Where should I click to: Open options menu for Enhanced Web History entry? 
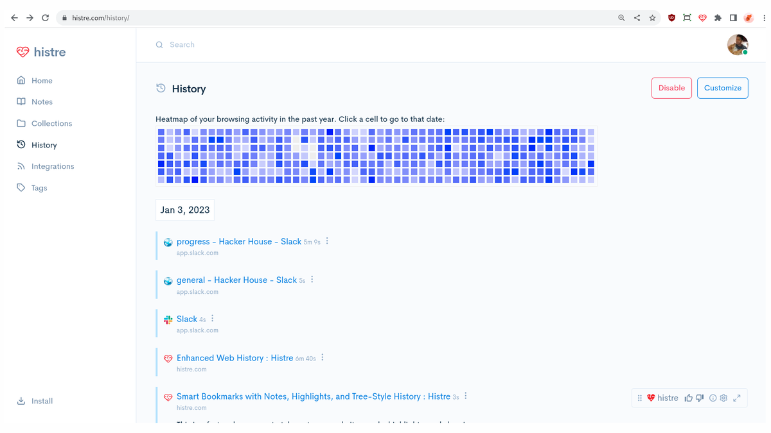[x=323, y=357]
